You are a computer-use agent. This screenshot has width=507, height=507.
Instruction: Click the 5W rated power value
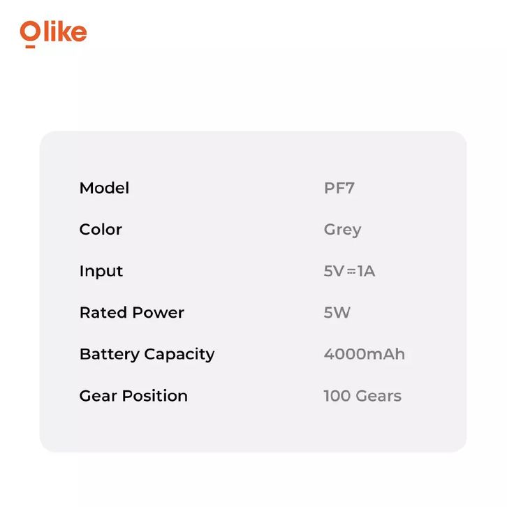(x=337, y=313)
